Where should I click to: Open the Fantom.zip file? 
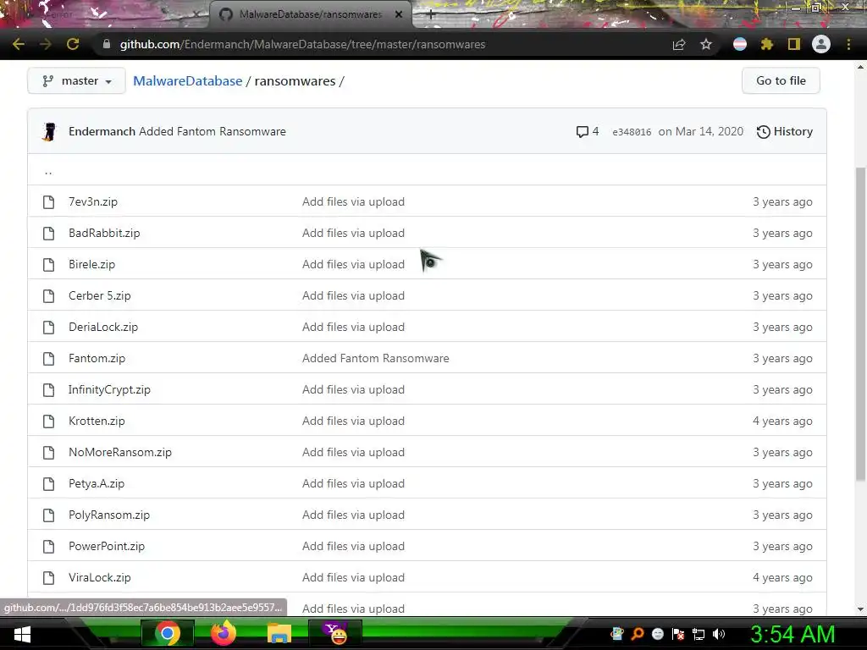(x=97, y=358)
